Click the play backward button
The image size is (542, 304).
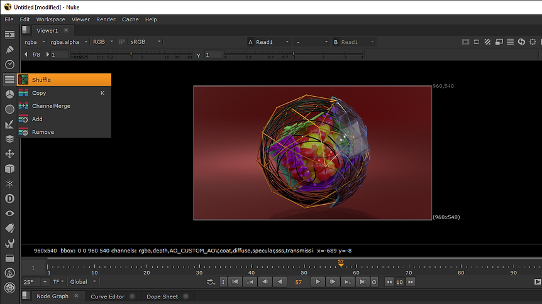[280, 282]
